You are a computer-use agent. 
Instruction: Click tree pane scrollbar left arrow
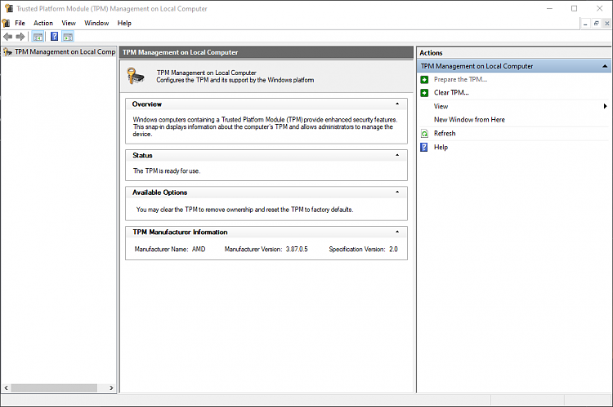(6, 388)
